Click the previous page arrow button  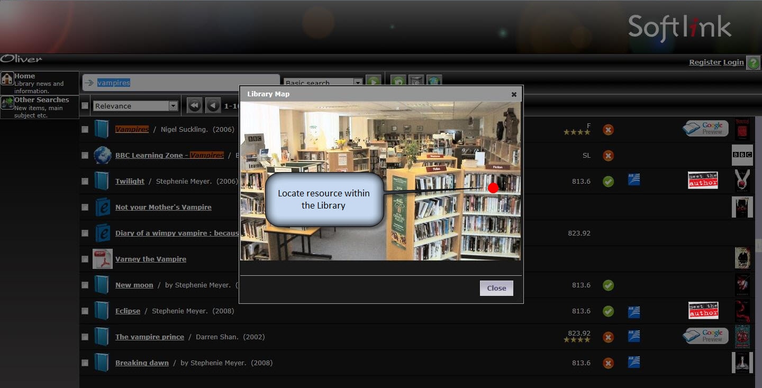[x=213, y=106]
